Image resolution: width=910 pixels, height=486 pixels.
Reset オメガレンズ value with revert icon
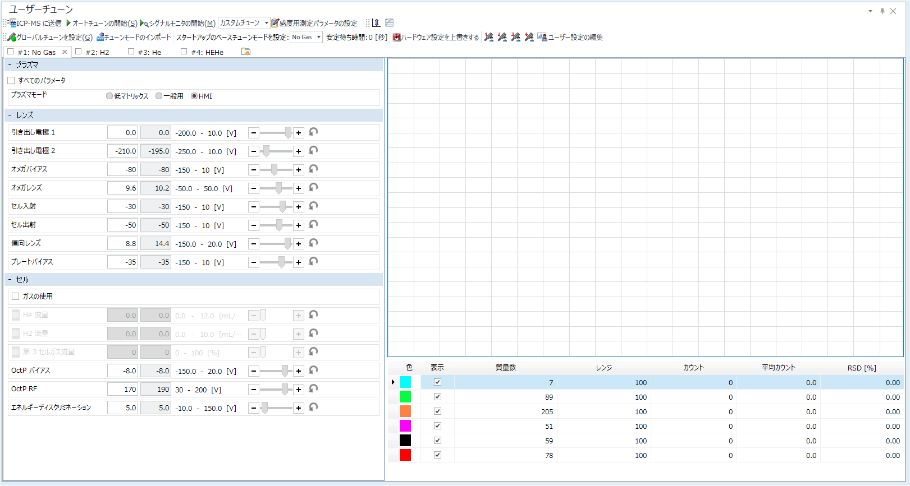pos(313,188)
